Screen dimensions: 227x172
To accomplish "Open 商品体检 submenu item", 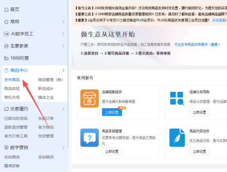I will coord(12,89).
